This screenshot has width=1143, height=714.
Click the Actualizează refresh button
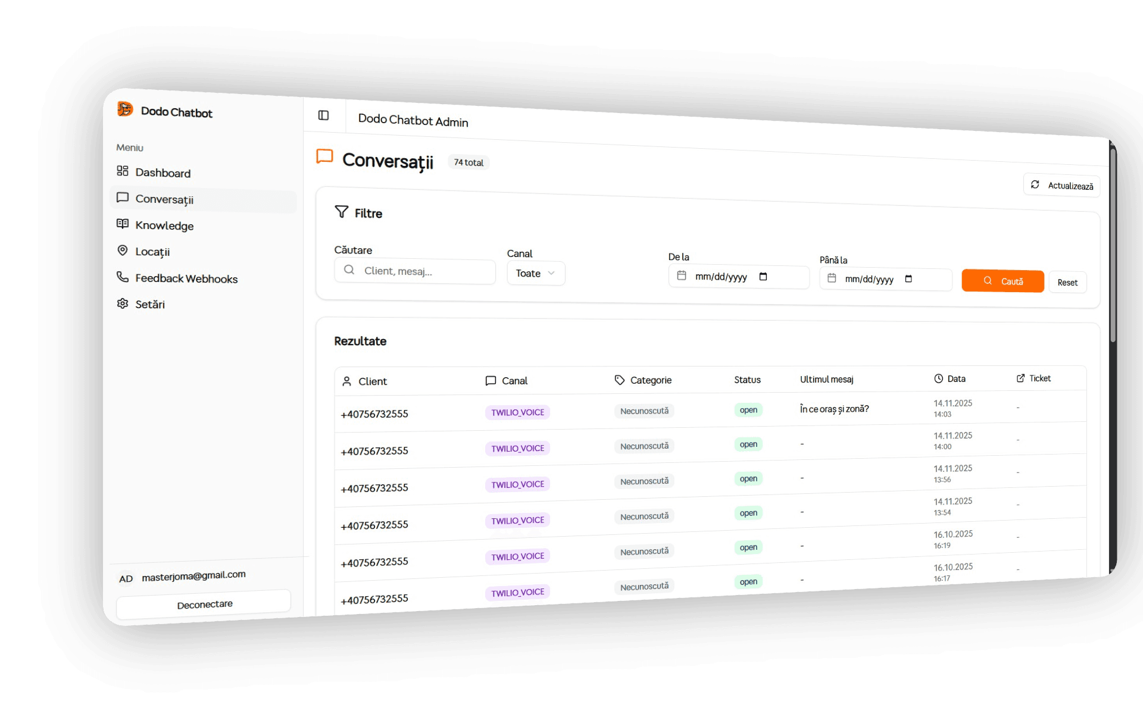(x=1061, y=186)
